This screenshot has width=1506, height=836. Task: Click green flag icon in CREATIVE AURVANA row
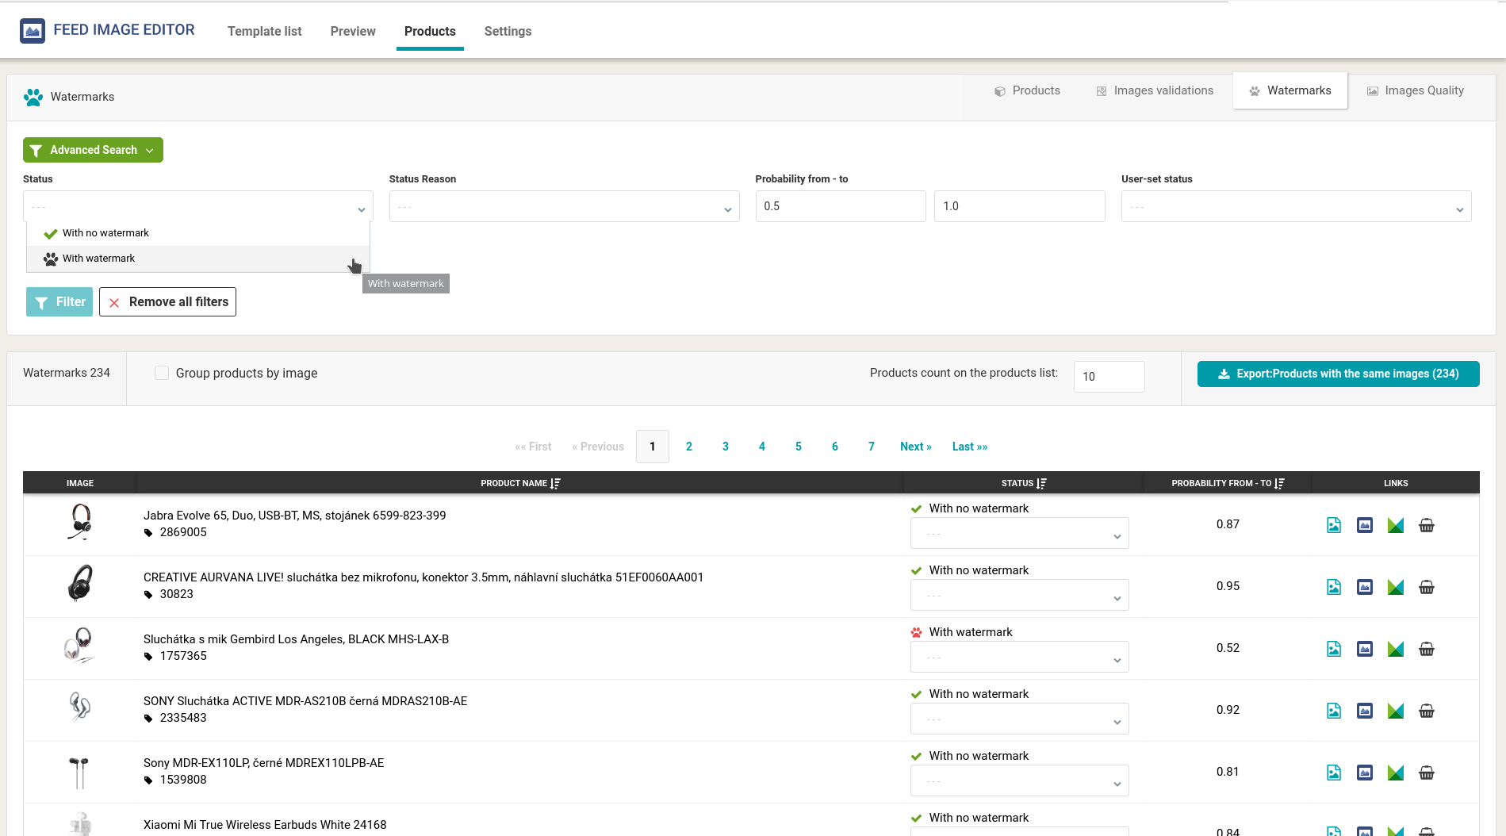pos(1396,587)
